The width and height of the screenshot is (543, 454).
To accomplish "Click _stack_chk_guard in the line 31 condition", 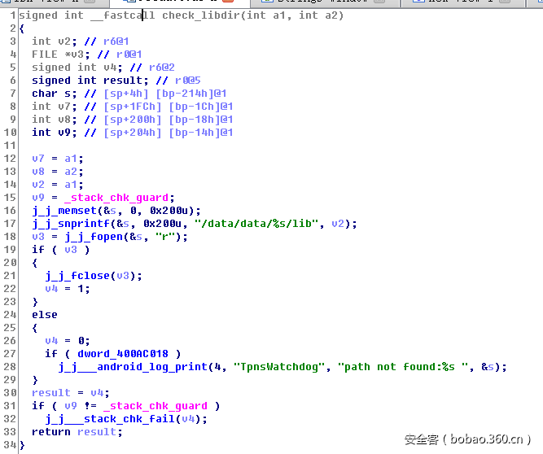I will (155, 406).
